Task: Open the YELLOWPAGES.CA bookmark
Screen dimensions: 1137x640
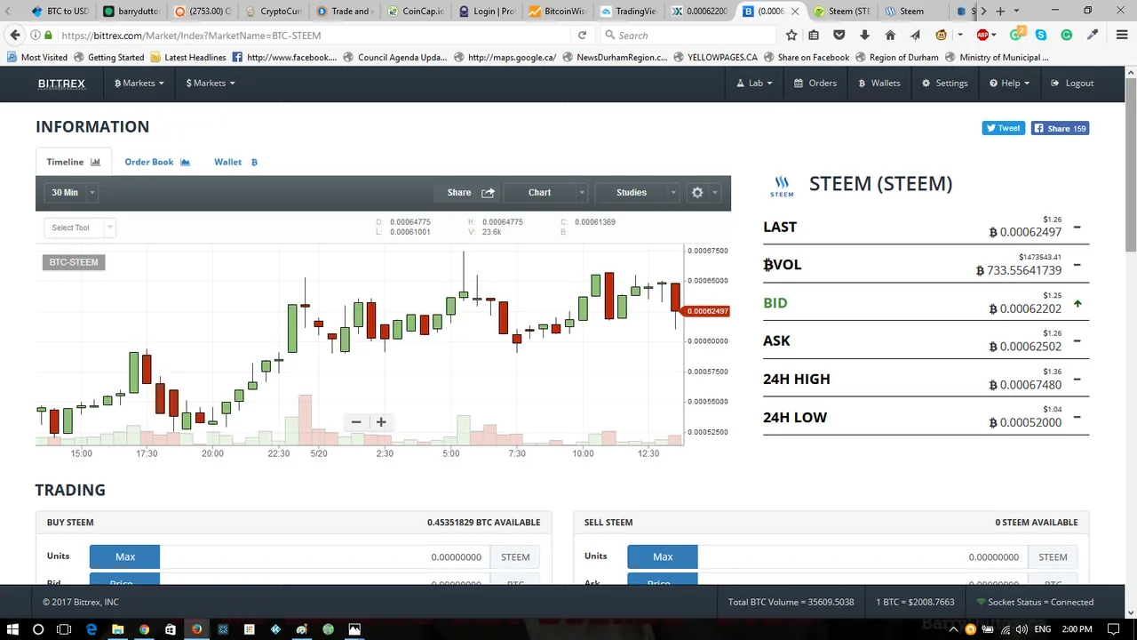Action: (715, 57)
